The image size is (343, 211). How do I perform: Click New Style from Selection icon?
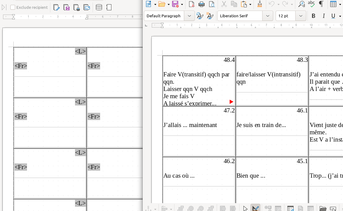click(210, 16)
